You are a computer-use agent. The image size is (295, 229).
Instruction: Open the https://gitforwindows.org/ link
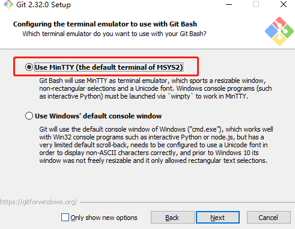click(x=38, y=202)
